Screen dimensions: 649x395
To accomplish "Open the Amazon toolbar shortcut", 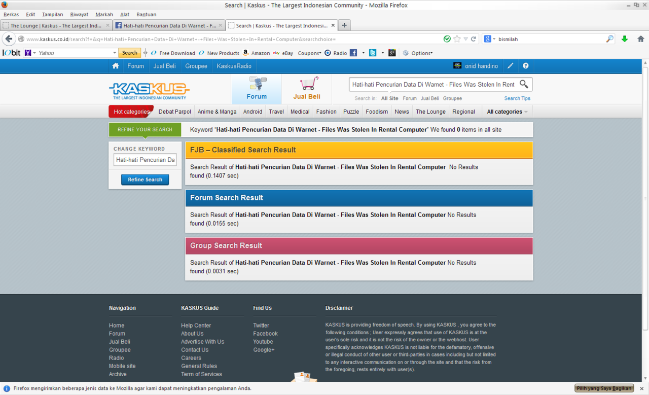I will 257,53.
